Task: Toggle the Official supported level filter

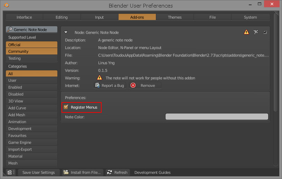Action: point(32,45)
